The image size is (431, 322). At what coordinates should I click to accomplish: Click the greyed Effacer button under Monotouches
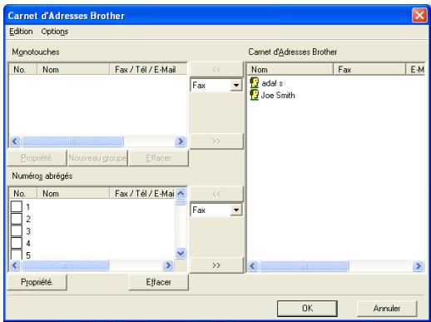(159, 158)
